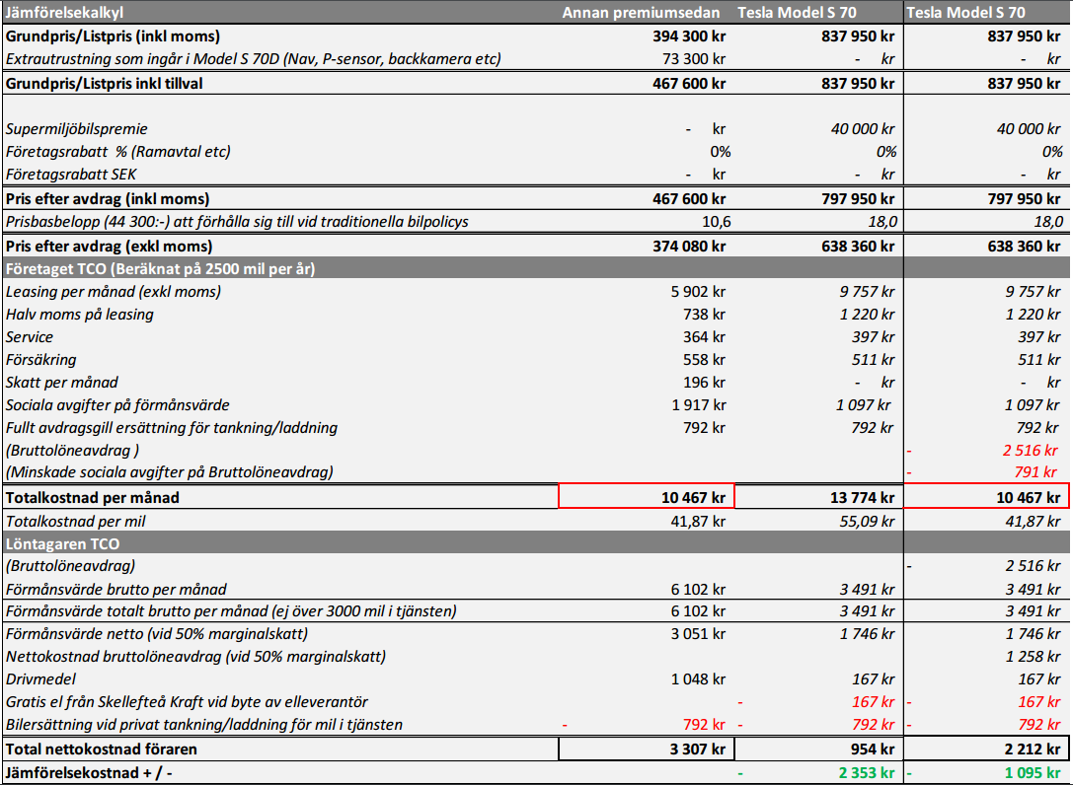Click the 'Totalkostnad per mil' row label
This screenshot has height=785, width=1073.
pyautogui.click(x=75, y=521)
